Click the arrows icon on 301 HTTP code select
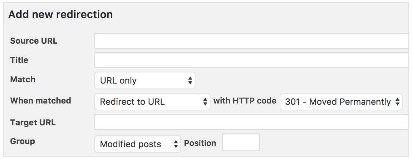Viewport: 412px width, 159px height. (x=397, y=102)
